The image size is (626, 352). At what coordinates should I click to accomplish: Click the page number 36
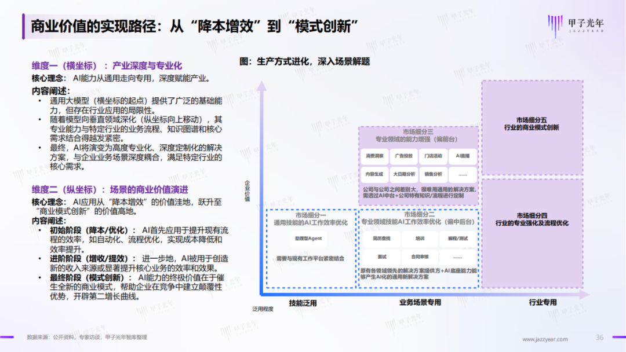pos(600,338)
